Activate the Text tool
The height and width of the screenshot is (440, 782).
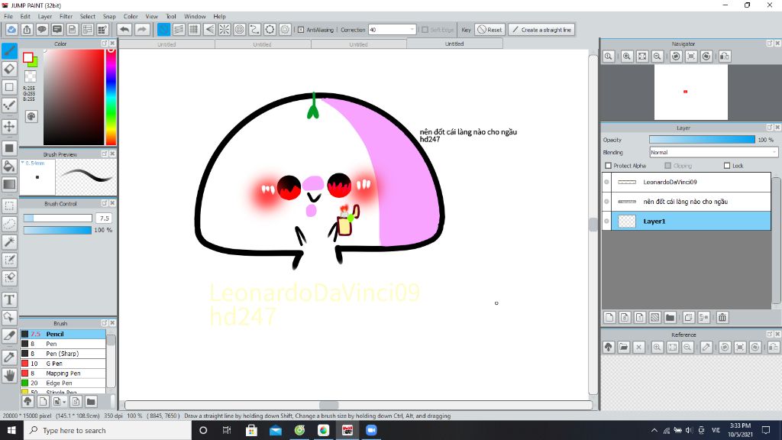[9, 299]
